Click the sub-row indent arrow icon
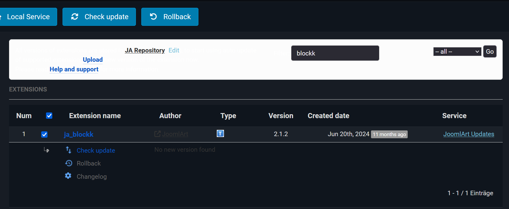 tap(46, 150)
